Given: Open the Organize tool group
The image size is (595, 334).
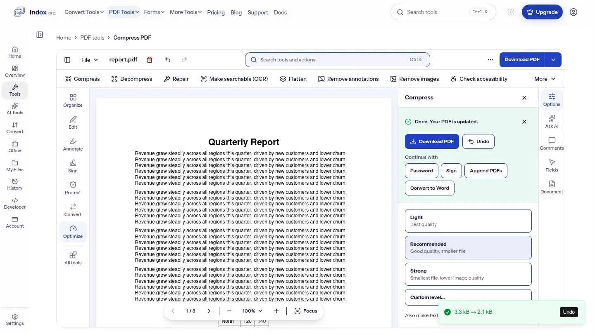Looking at the screenshot, I should coord(73,101).
